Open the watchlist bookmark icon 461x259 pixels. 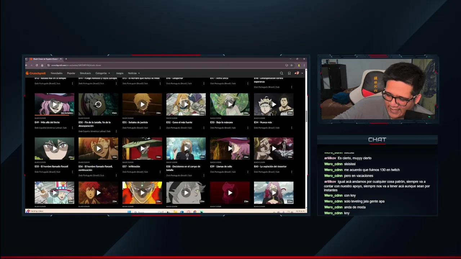pyautogui.click(x=289, y=73)
